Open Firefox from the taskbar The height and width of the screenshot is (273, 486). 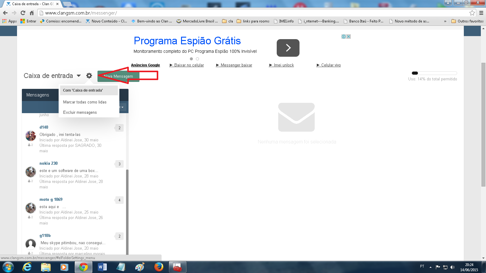pyautogui.click(x=159, y=267)
